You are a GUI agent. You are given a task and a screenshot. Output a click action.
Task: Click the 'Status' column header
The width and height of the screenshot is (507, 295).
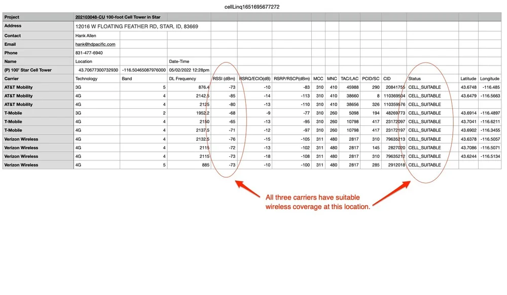415,79
